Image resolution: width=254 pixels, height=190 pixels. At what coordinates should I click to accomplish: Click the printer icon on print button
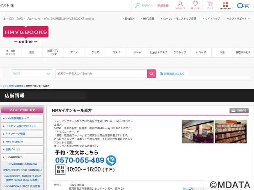click(x=233, y=111)
